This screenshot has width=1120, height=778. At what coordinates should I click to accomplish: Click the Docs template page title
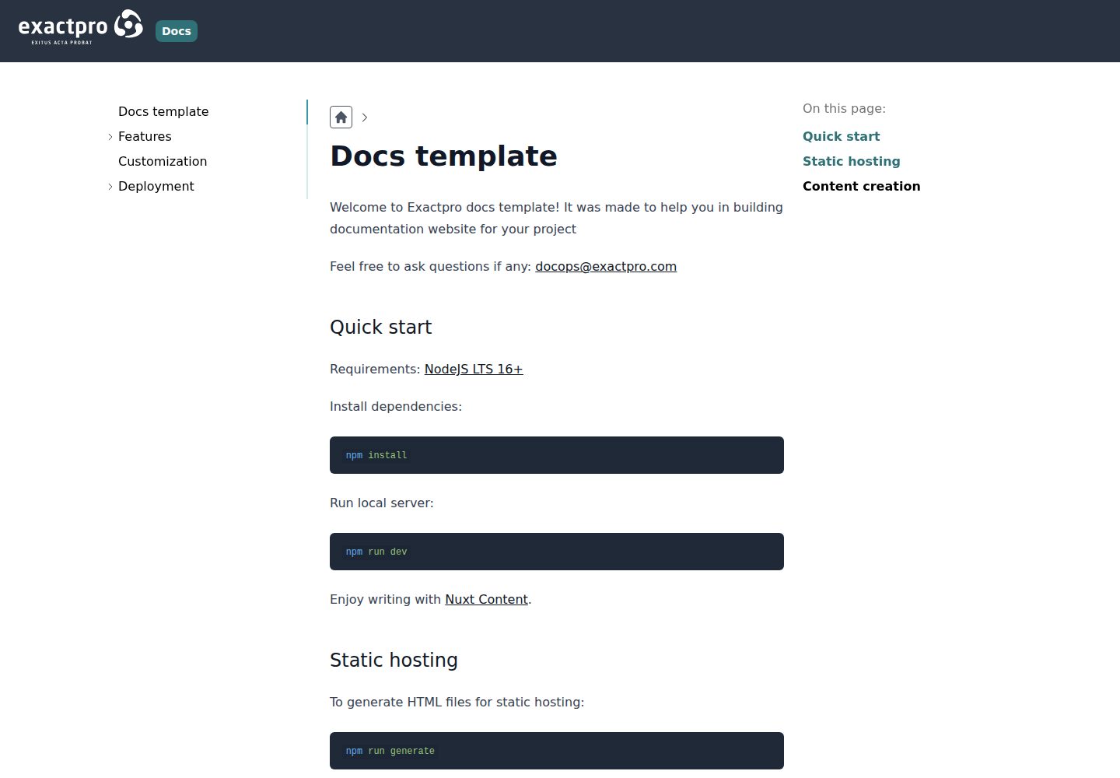pos(443,156)
